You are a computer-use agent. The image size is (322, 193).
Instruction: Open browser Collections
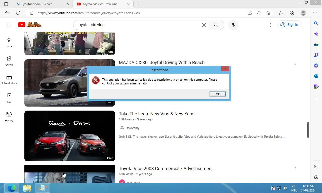292,13
